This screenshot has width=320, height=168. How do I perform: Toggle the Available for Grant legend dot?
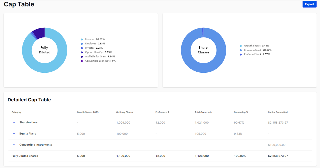pos(82,57)
